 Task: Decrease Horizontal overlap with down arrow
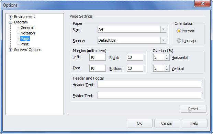[167, 59]
